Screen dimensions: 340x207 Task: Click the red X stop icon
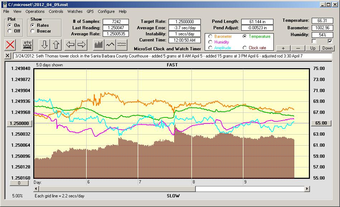click(x=10, y=45)
